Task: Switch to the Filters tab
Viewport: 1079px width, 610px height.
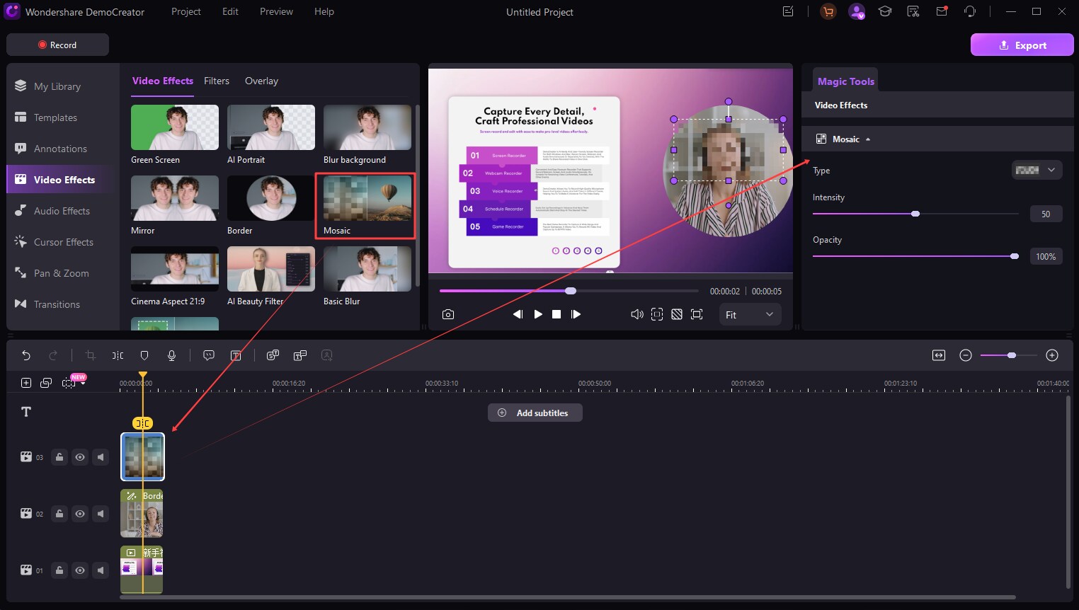Action: (x=217, y=81)
